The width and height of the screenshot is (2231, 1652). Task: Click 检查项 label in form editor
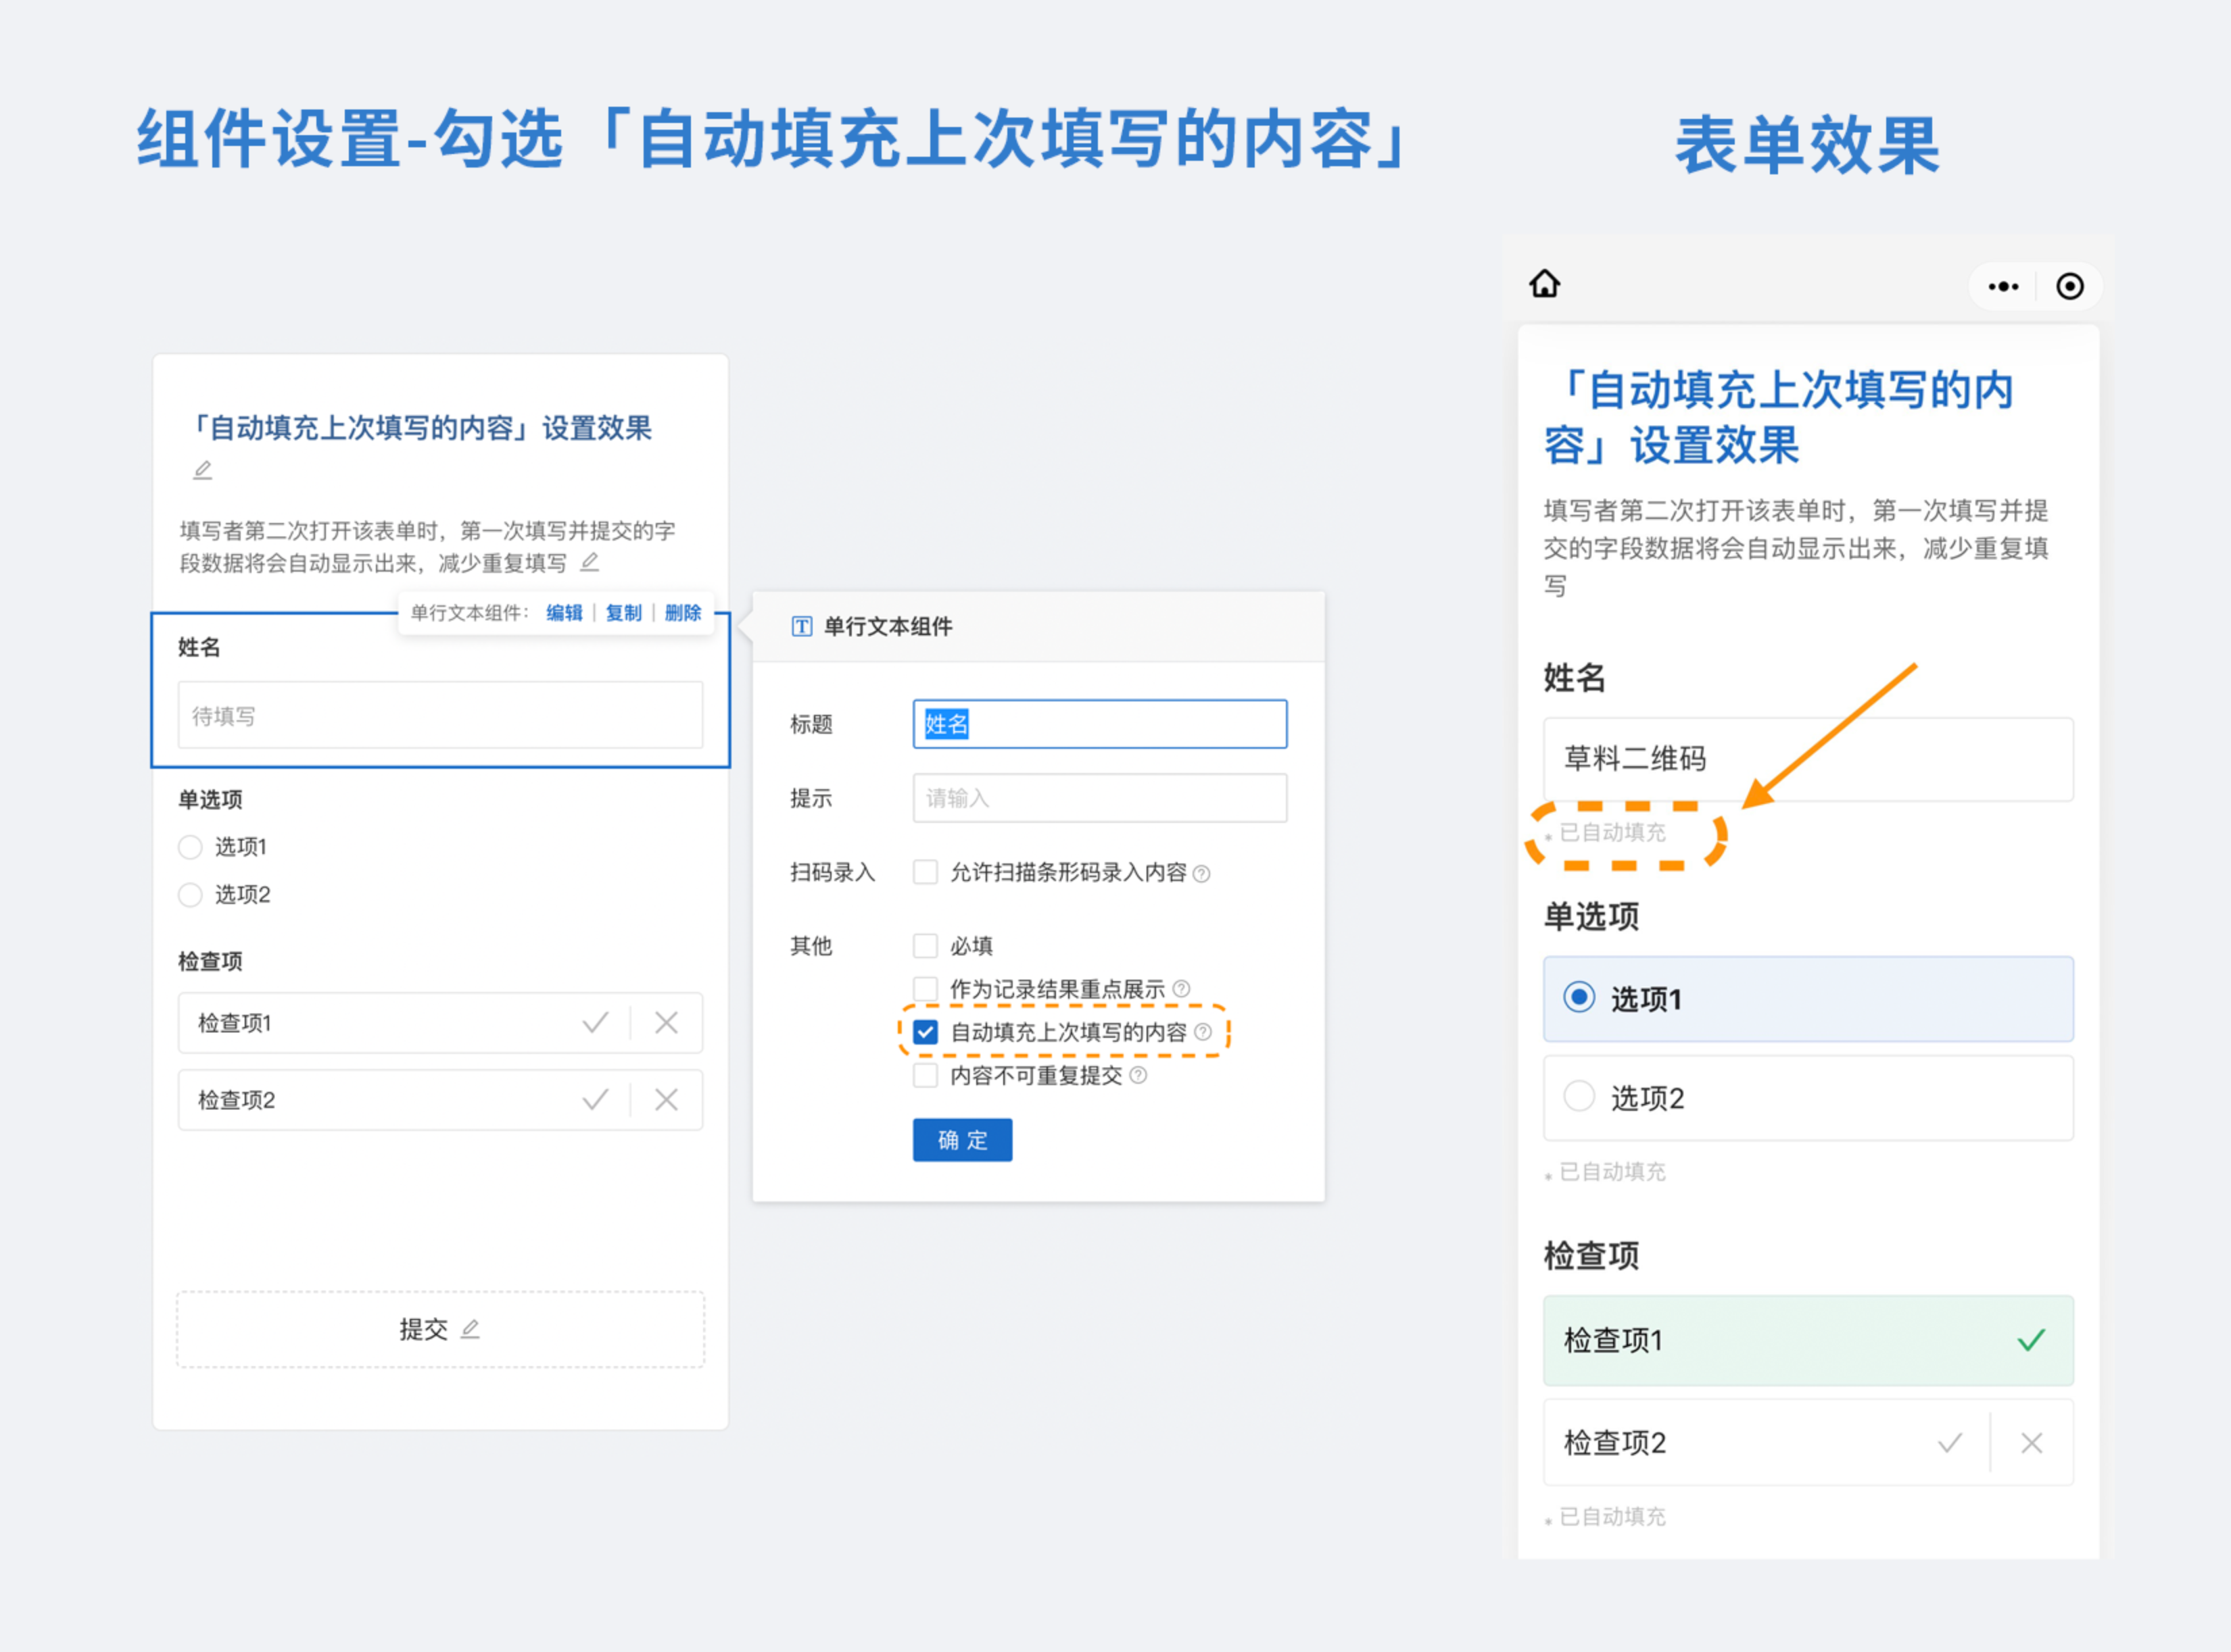(210, 961)
